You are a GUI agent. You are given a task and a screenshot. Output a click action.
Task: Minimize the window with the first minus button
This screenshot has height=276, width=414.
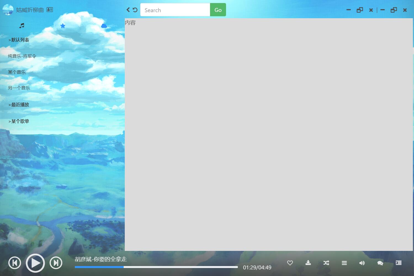pos(349,10)
